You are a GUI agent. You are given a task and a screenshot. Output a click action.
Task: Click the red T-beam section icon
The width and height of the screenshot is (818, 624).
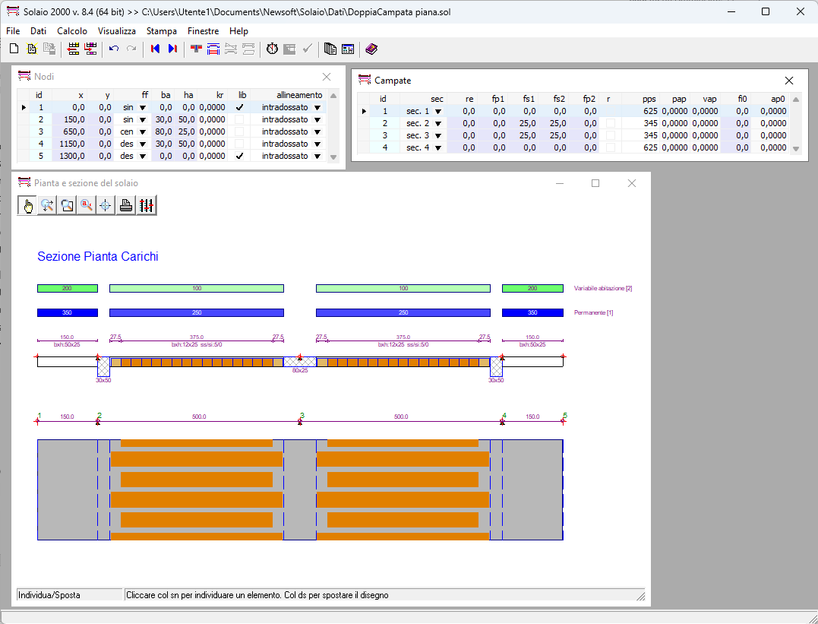196,49
